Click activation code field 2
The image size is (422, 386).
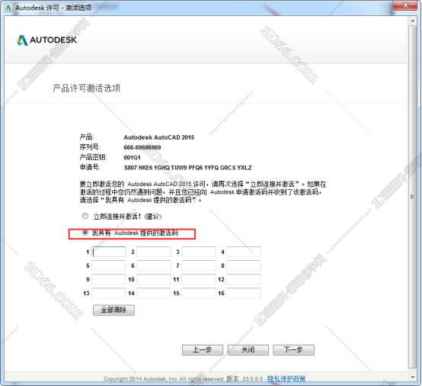[154, 252]
